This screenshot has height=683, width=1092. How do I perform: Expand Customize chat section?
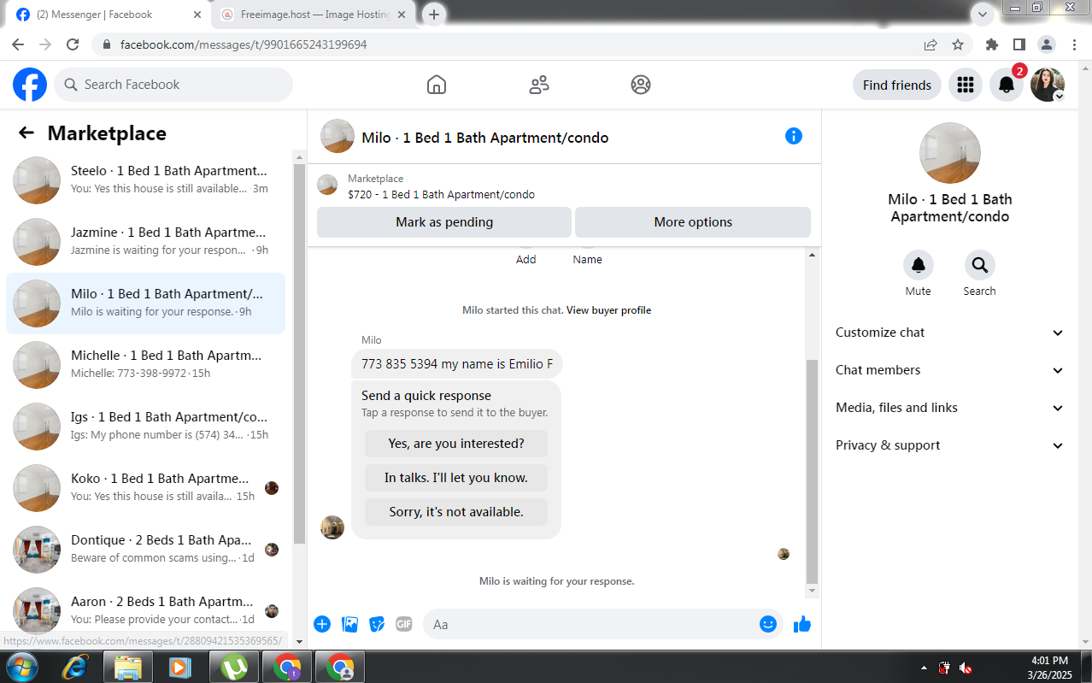coord(949,333)
